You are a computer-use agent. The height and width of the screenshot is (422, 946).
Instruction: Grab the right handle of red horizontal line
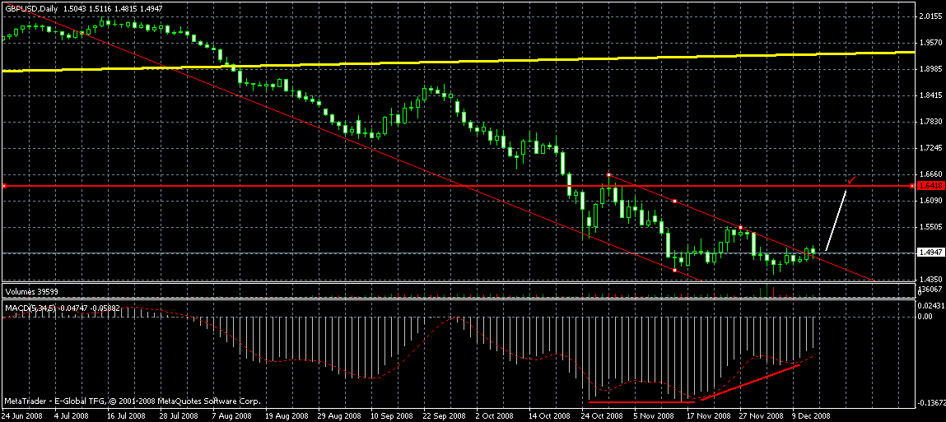tap(911, 186)
